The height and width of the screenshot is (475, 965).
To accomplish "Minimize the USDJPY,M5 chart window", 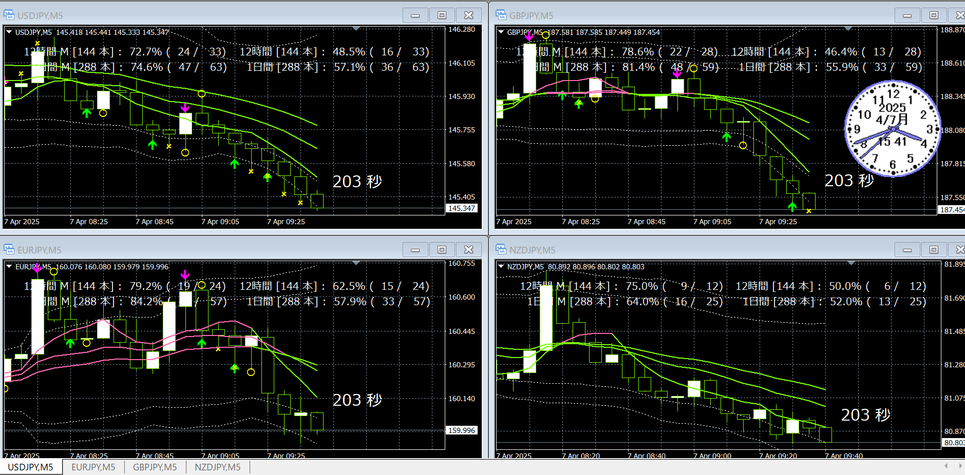I will 415,15.
